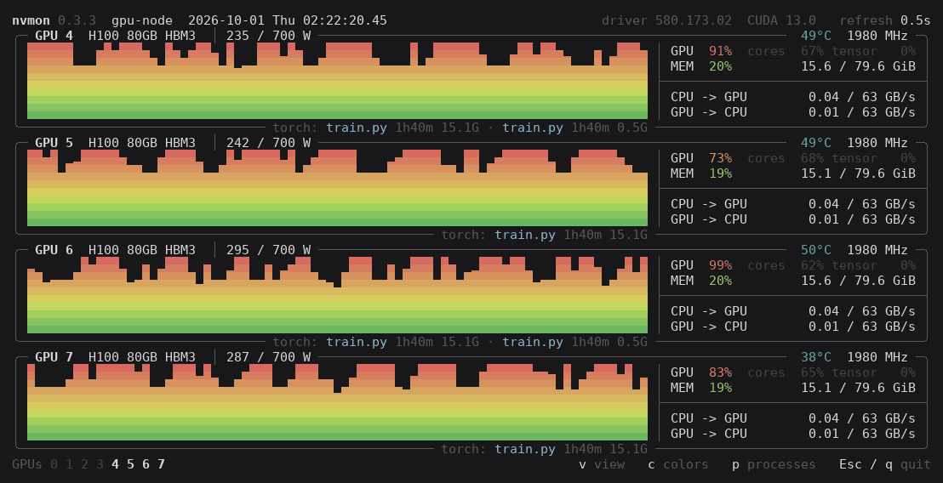
Task: Click GPU 4's train.py 0.5G process
Action: 575,128
